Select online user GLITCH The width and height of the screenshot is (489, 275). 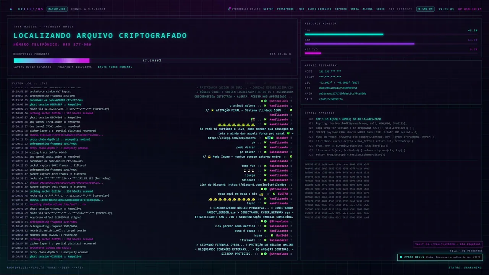[268, 9]
